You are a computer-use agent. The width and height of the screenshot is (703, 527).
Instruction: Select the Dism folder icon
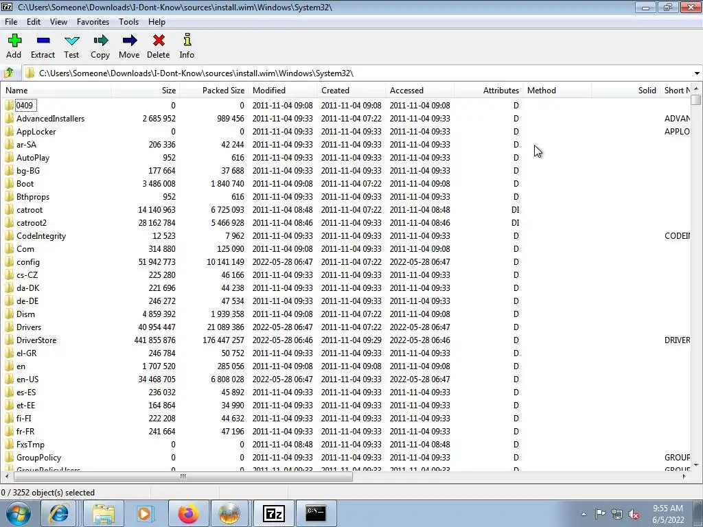(9, 314)
